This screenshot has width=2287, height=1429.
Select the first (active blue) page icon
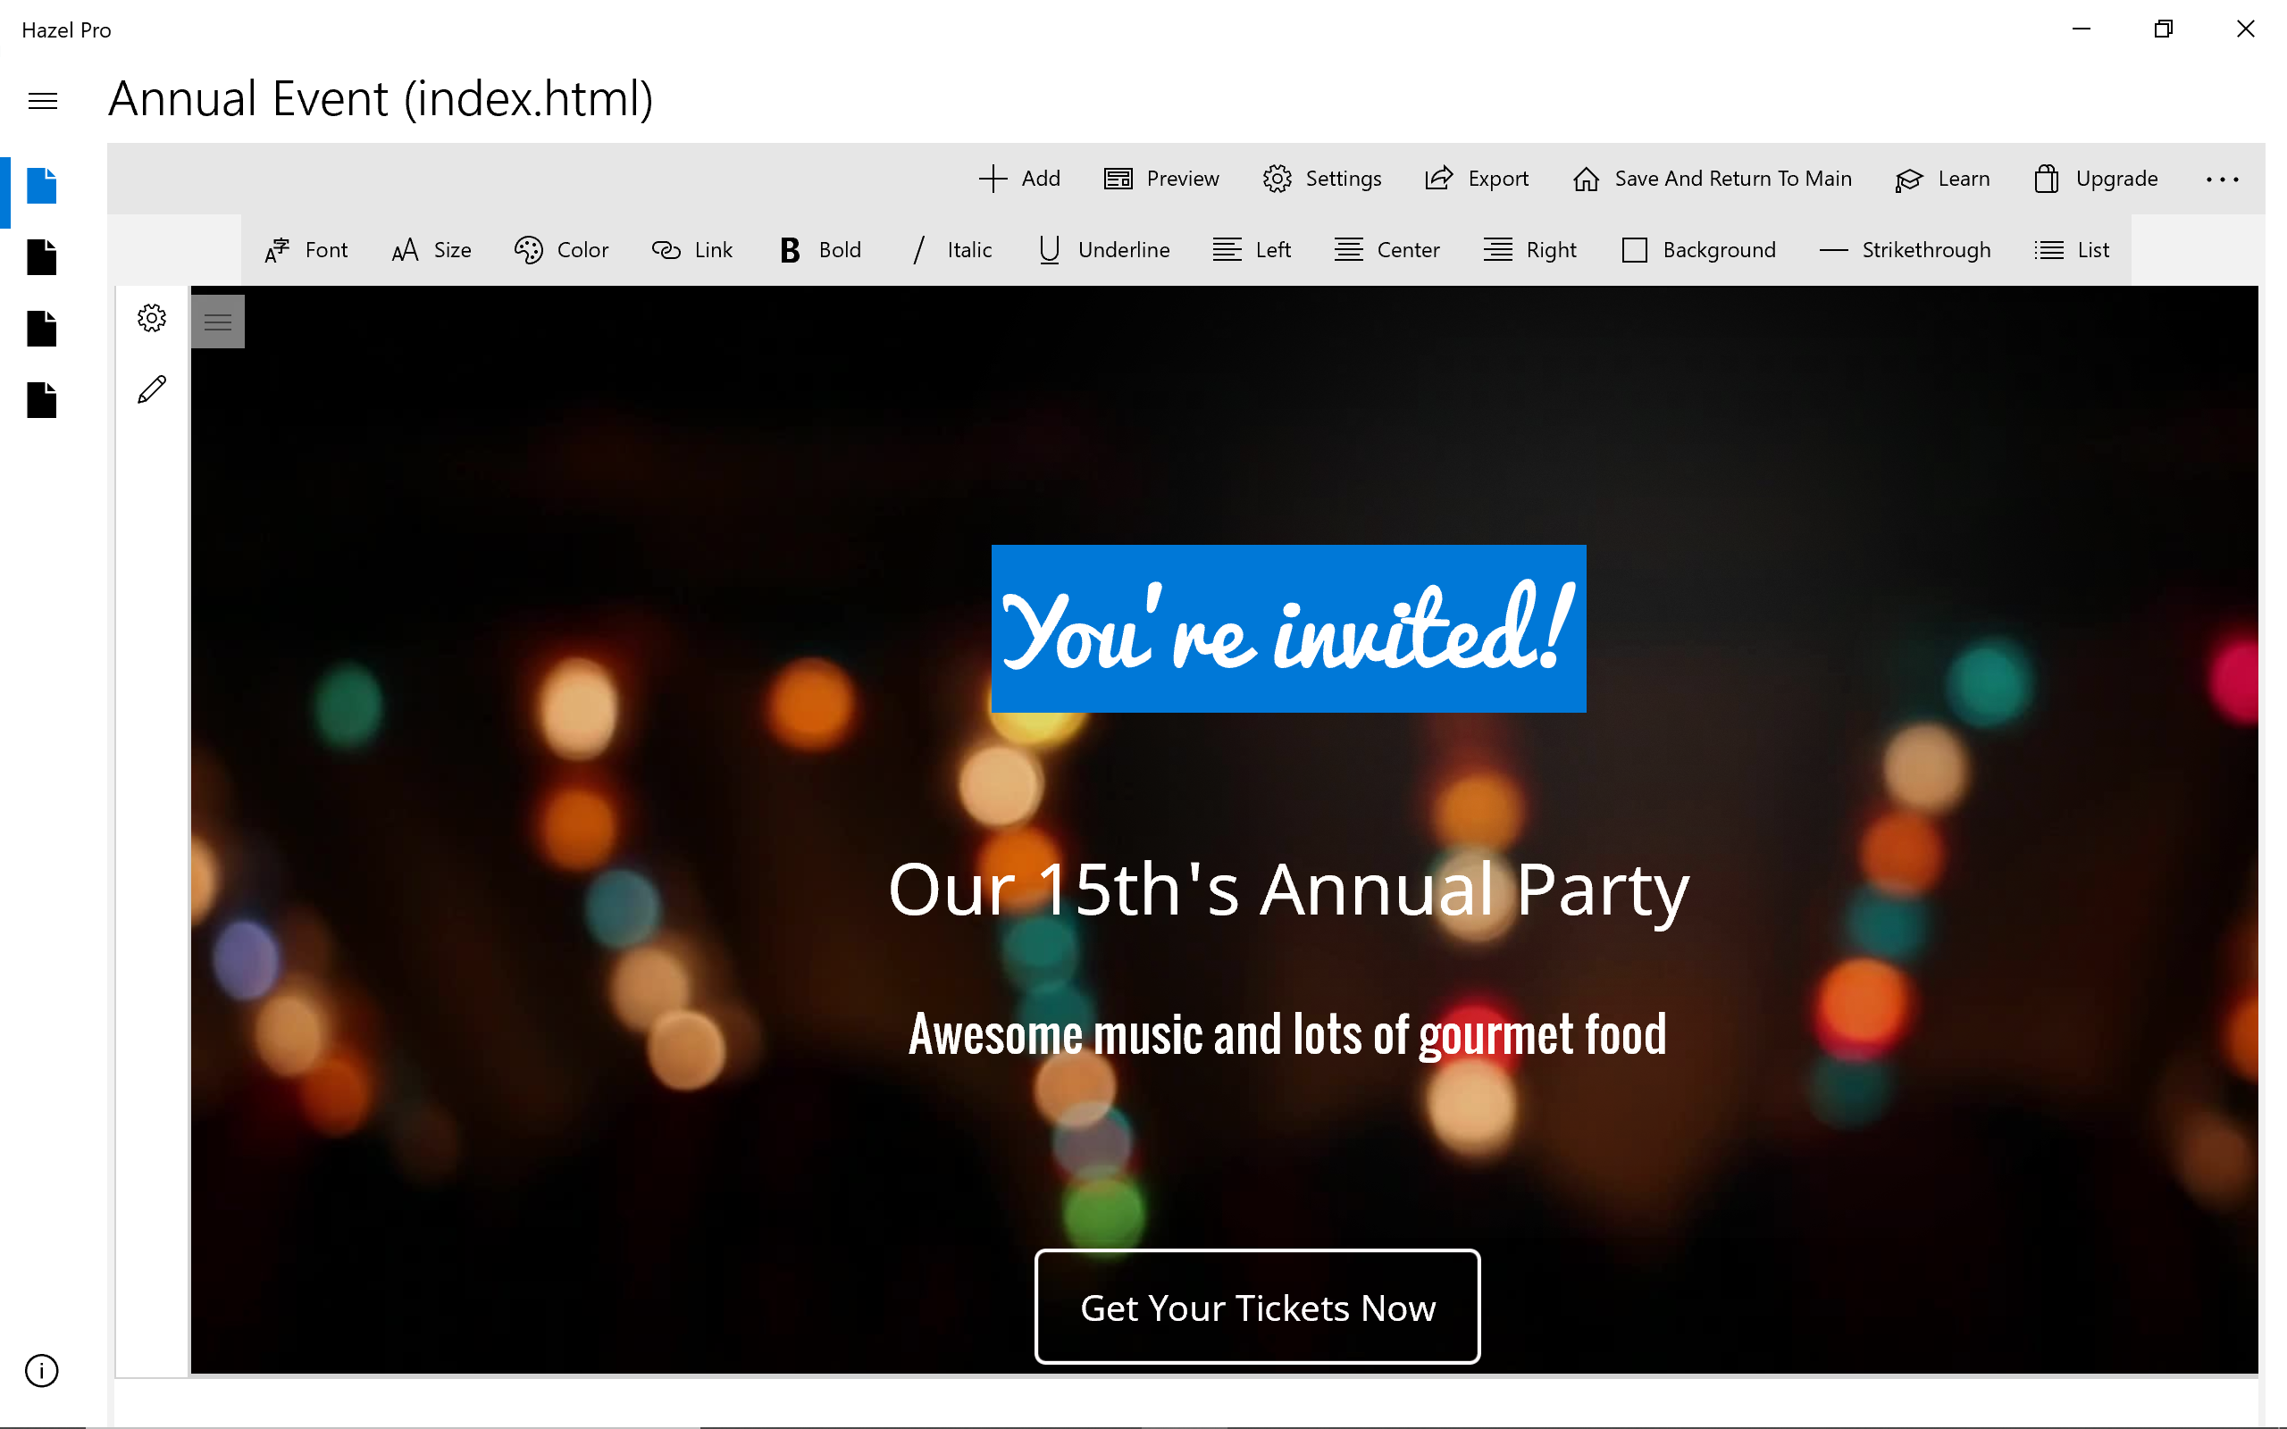click(42, 185)
